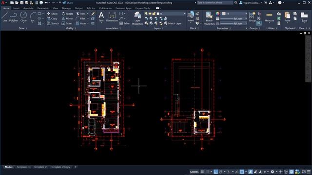Select the Polyline tool
This screenshot has width=312, height=175.
13,17
